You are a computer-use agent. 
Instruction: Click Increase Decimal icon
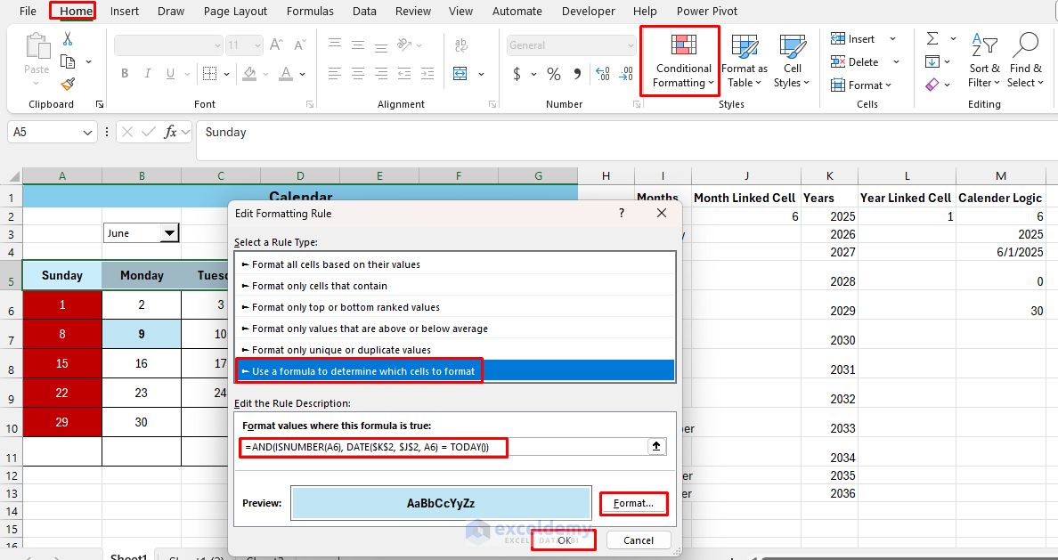603,74
